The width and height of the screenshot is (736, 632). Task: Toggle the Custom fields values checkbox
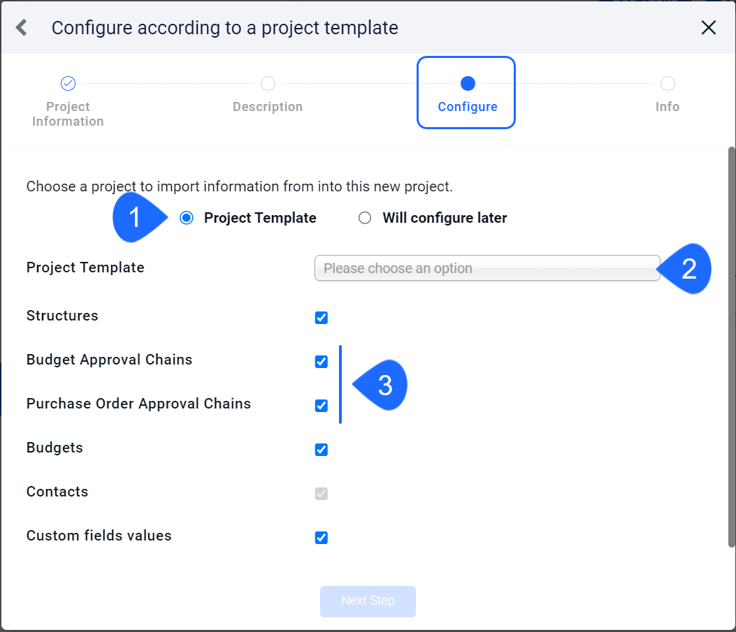321,537
